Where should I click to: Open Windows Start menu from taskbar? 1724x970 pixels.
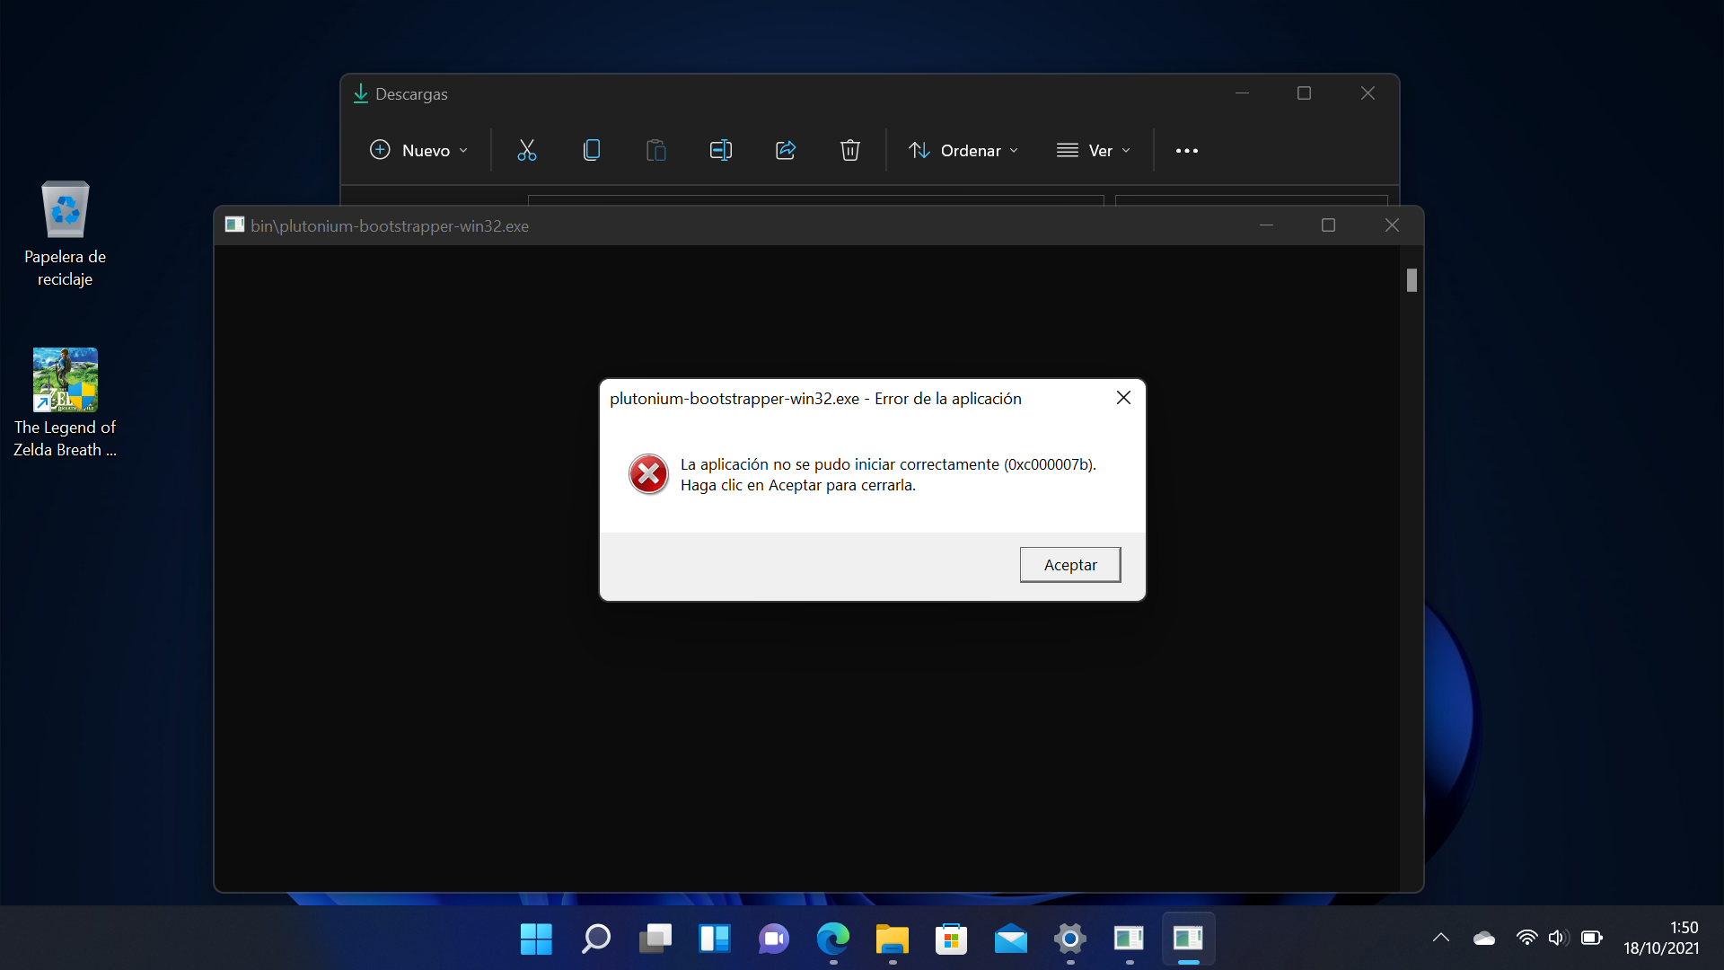tap(536, 939)
